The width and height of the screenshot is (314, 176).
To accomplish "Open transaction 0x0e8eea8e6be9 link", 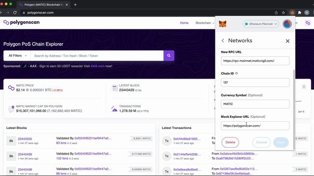I will tap(187, 170).
